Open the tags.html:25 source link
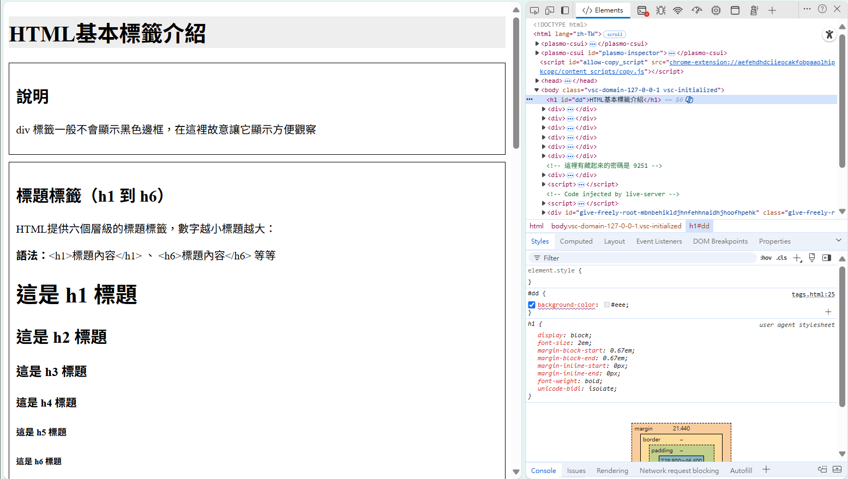The width and height of the screenshot is (848, 479). coord(813,294)
